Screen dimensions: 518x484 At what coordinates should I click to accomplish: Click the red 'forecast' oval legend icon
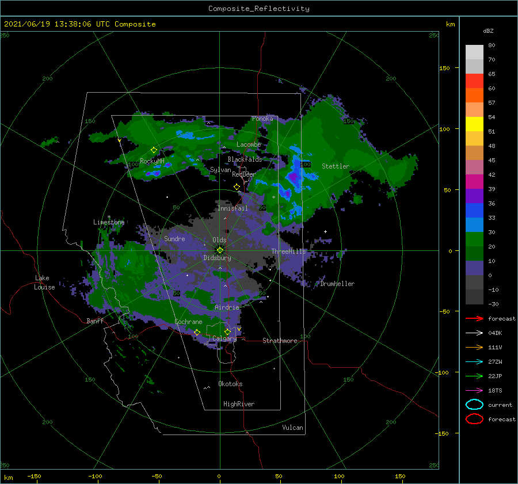[x=474, y=419]
